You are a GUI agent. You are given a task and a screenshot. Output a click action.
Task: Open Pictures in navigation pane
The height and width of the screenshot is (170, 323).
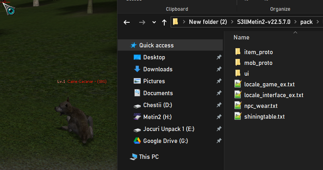point(154,81)
